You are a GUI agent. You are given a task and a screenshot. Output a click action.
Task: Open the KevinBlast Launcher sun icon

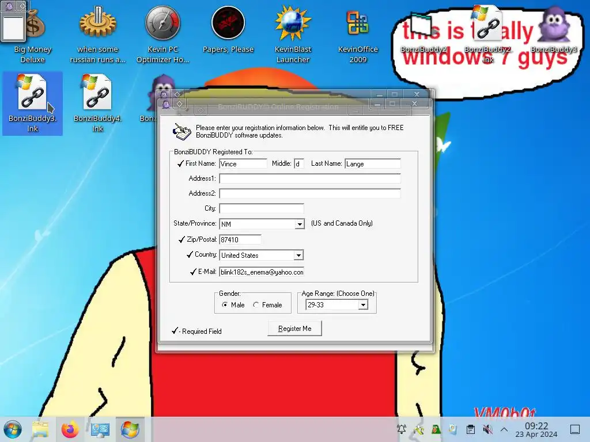click(293, 36)
